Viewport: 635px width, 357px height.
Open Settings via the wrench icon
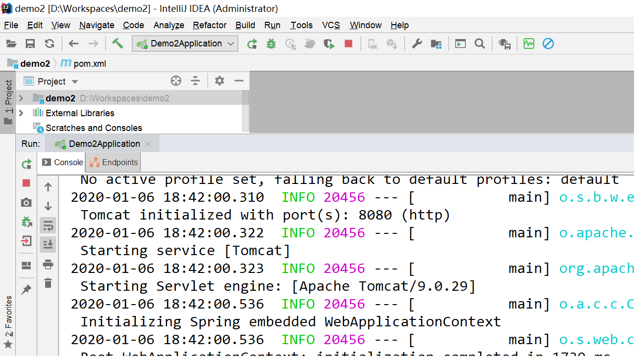(417, 44)
